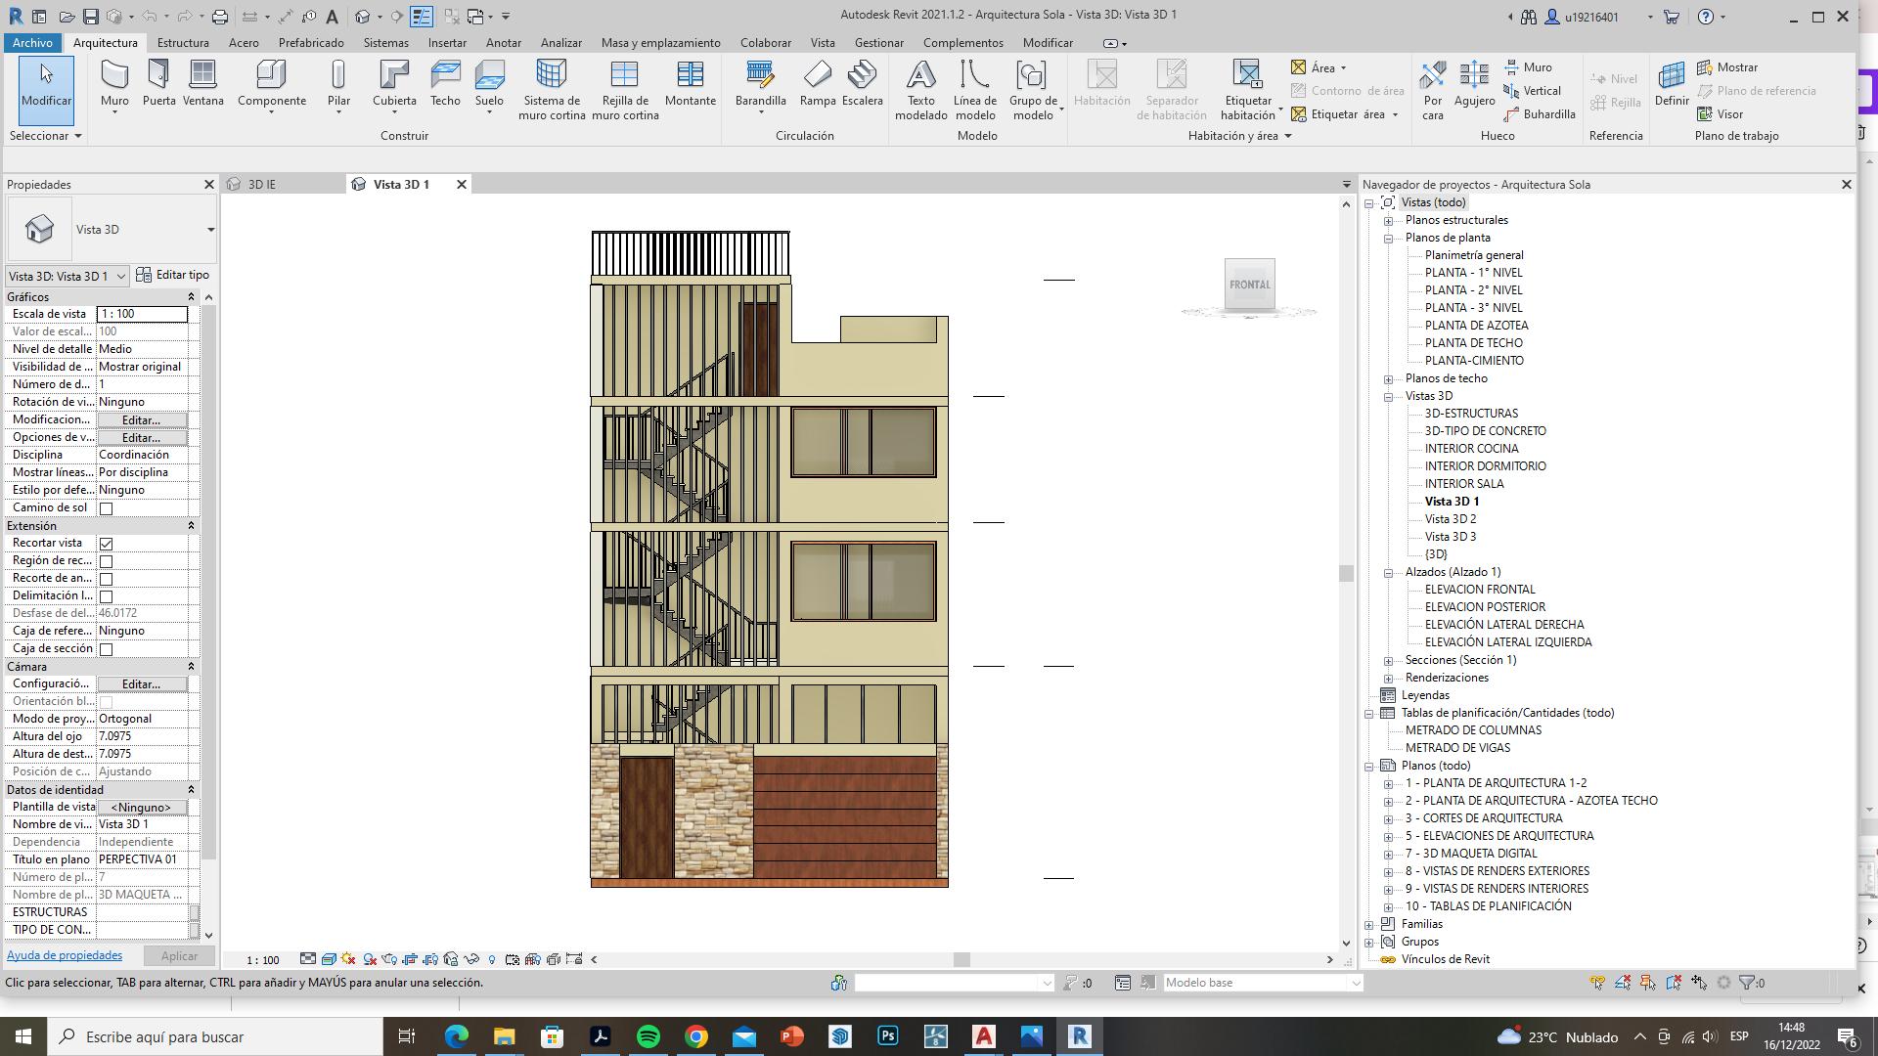Viewport: 1878px width, 1056px height.
Task: Enable the Caja de sección checkbox
Action: (x=107, y=649)
